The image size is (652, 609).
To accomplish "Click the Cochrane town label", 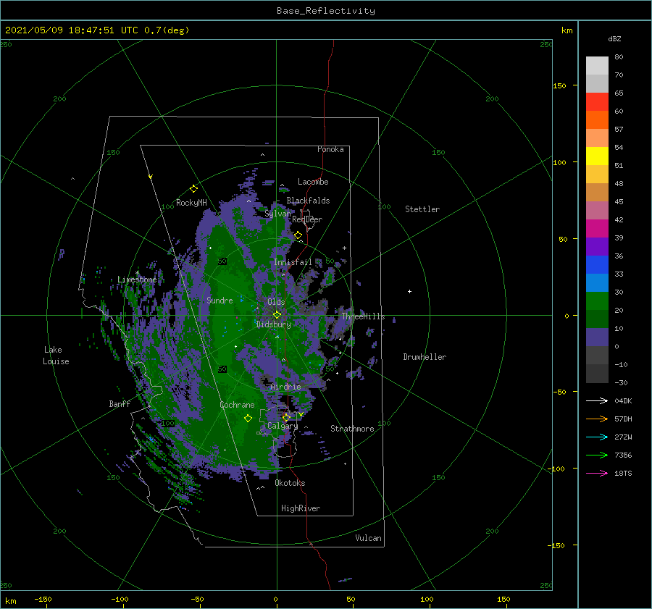I will [237, 405].
